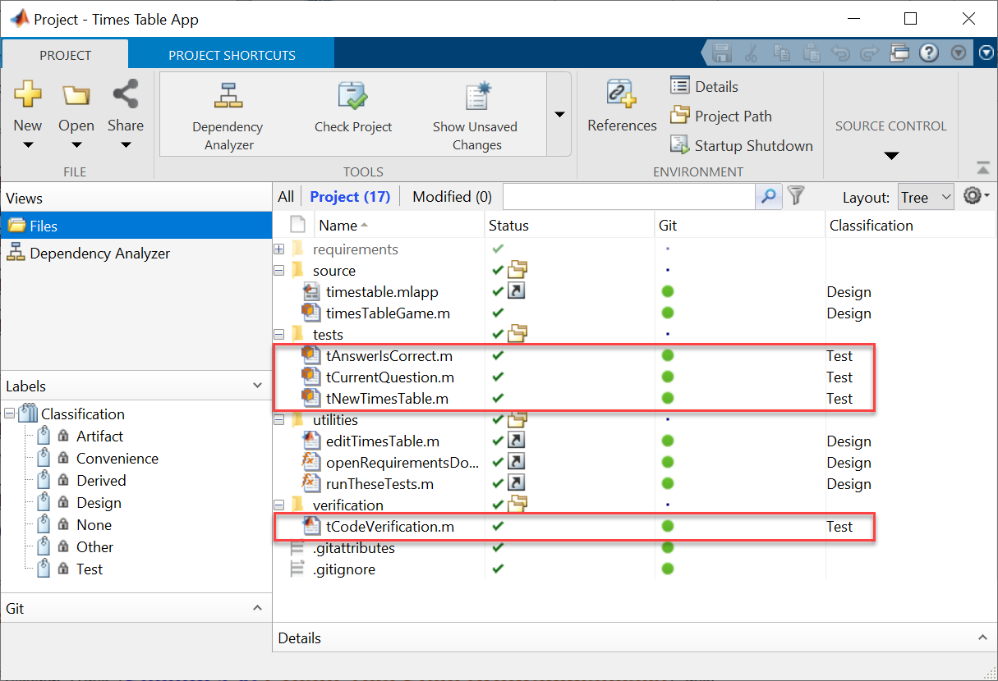
Task: Click Show Unsaved Changes icon
Action: [476, 97]
